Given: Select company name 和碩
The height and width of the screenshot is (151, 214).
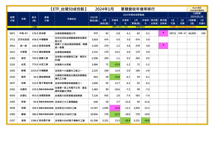Looking at the screenshot, I should pos(23,108).
